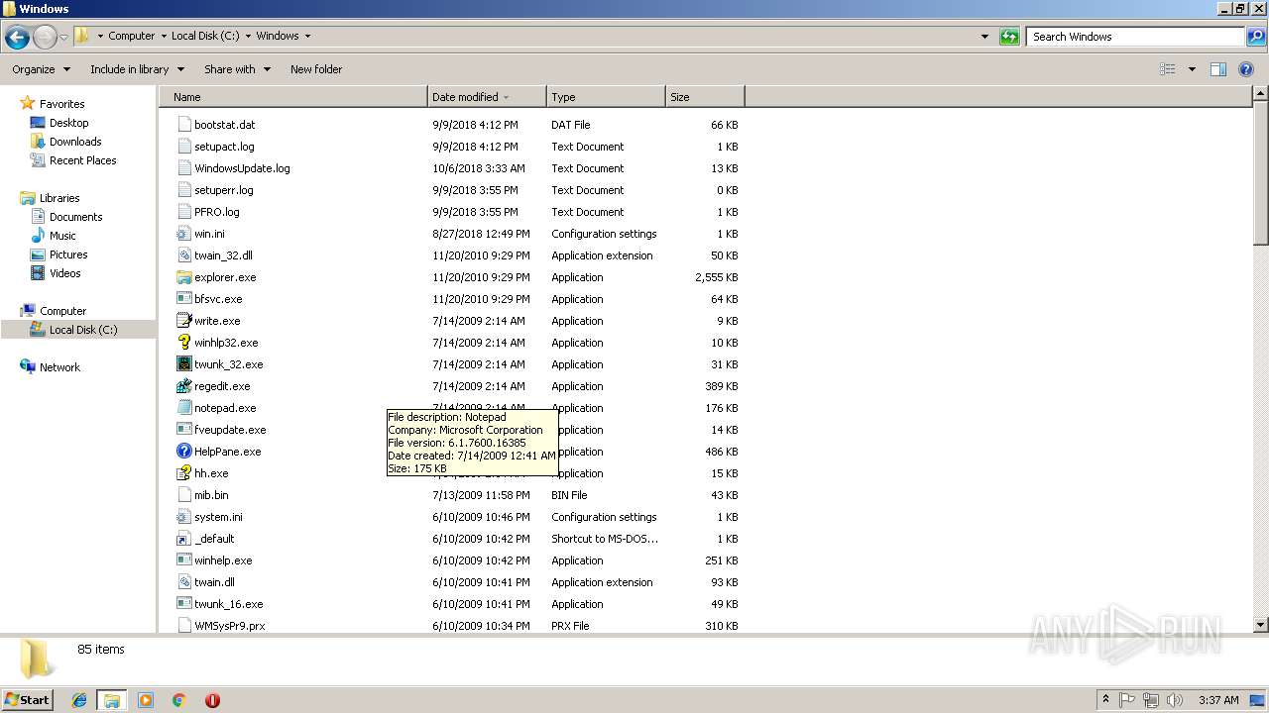Open Google Chrome from taskbar

[179, 700]
